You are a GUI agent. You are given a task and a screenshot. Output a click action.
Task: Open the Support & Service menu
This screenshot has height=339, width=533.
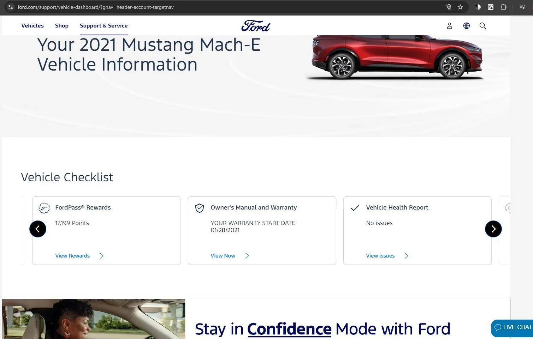[x=104, y=26]
